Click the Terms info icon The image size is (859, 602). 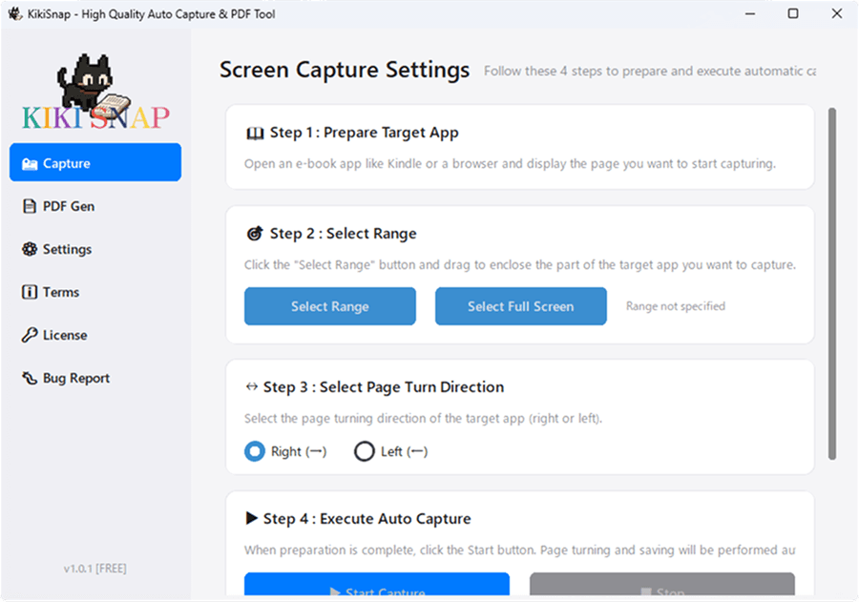pos(30,292)
